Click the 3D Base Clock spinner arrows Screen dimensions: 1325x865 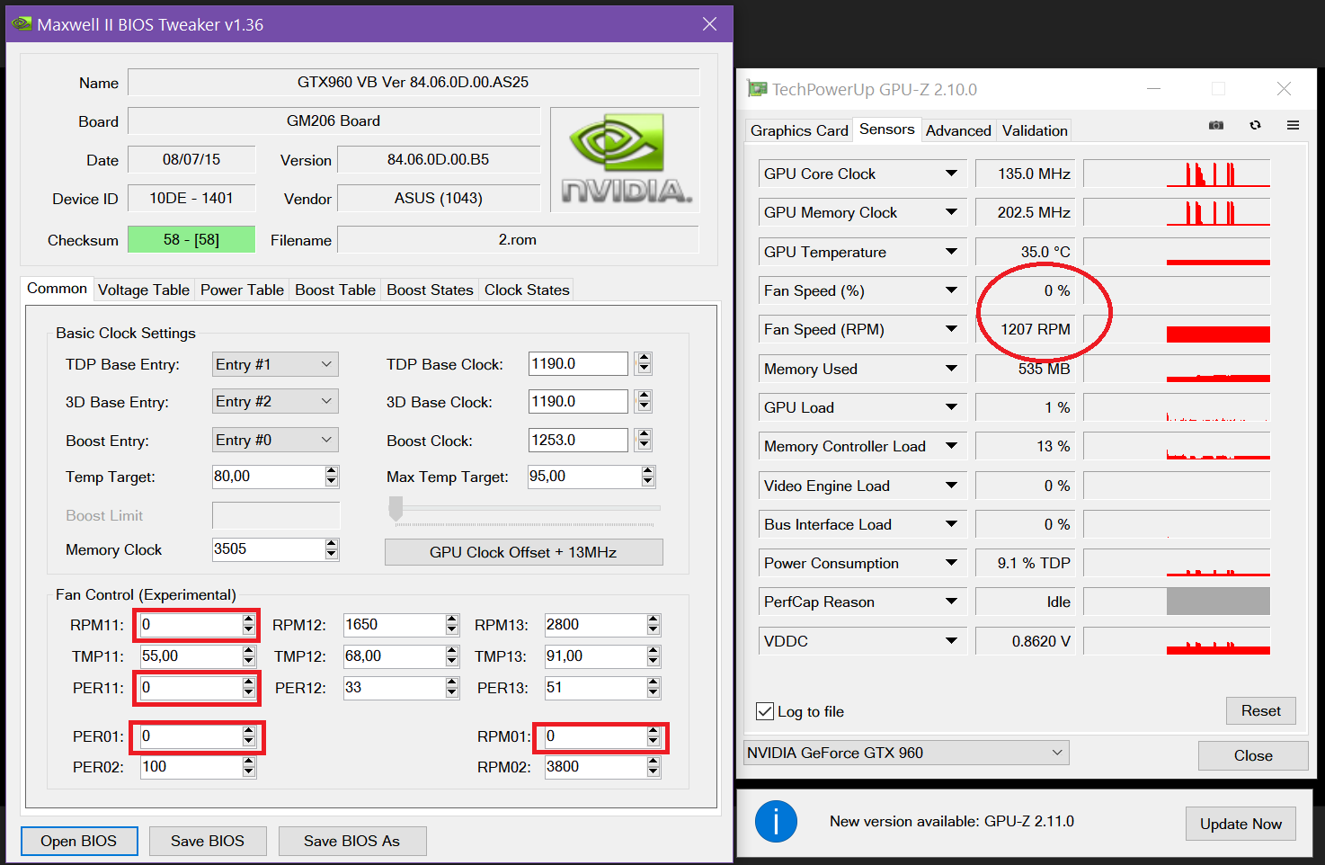(x=644, y=401)
